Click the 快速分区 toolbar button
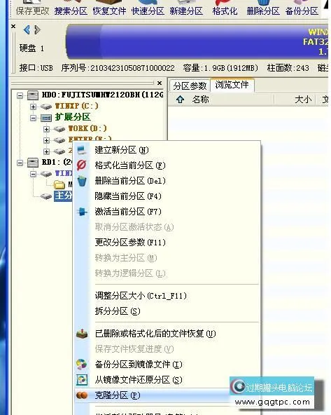 148,8
